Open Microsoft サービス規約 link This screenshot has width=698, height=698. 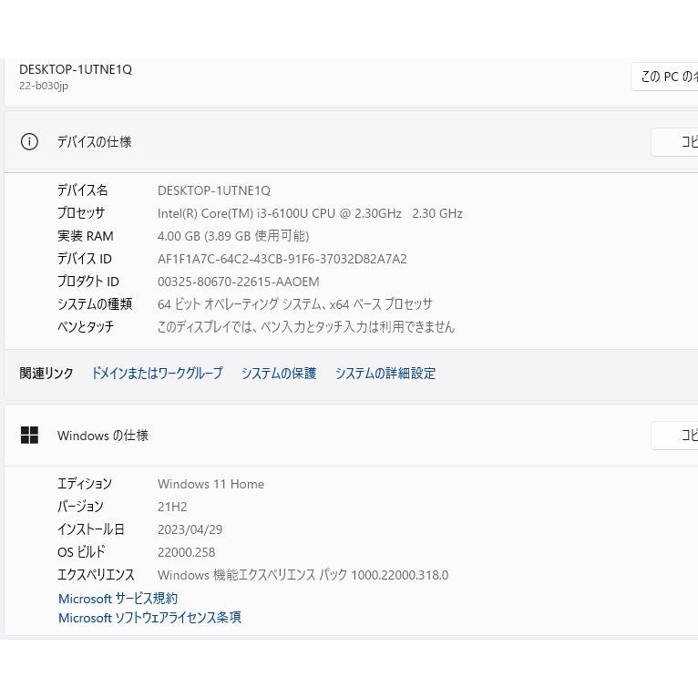click(118, 599)
